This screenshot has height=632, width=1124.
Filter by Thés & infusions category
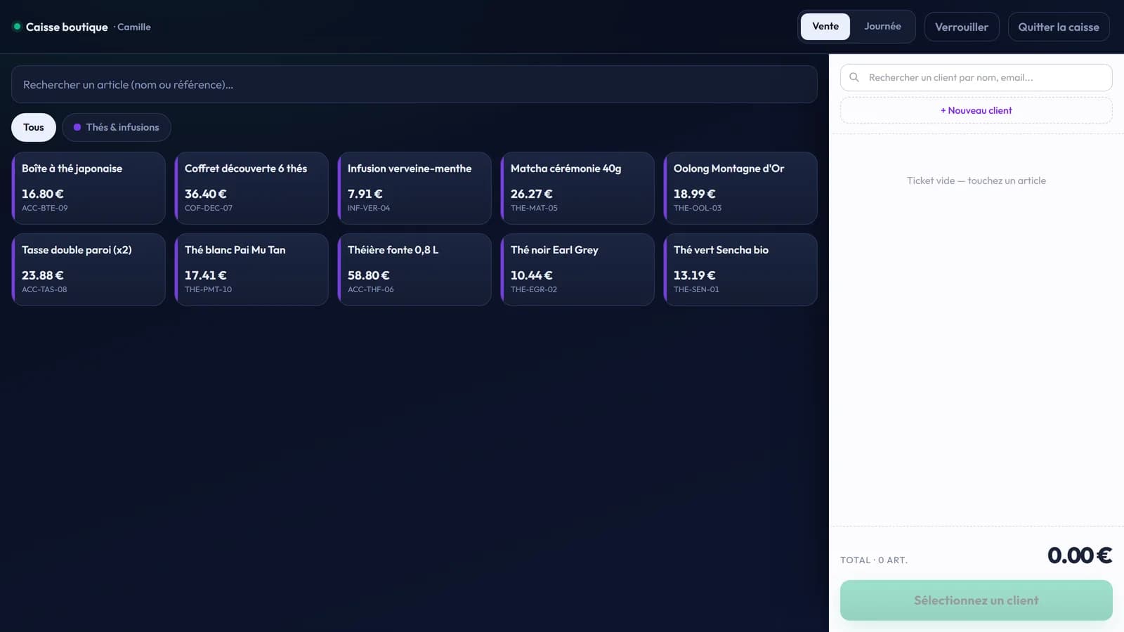117,127
